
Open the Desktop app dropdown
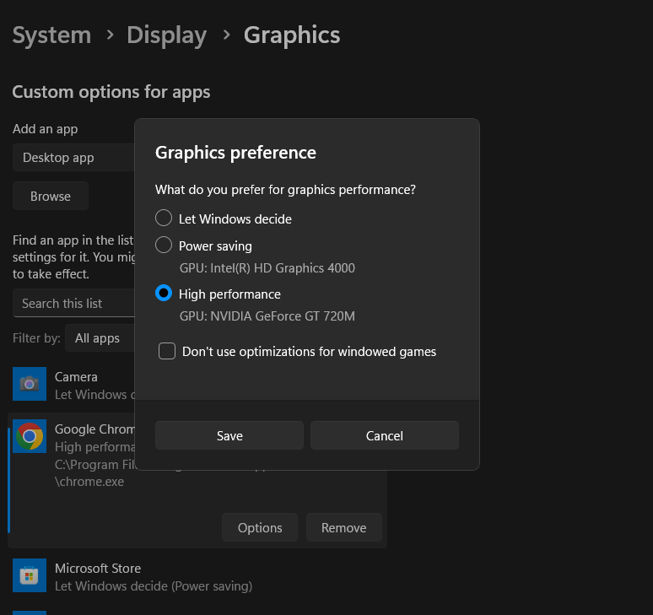pyautogui.click(x=73, y=158)
